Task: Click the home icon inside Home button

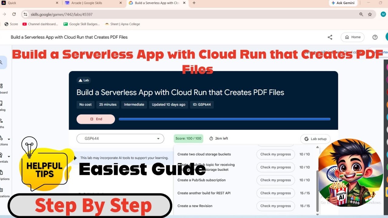Action: click(347, 37)
